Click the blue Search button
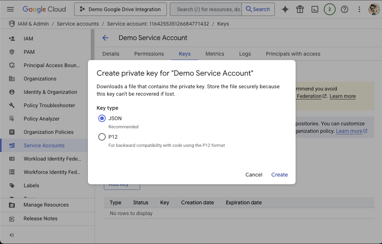 (258, 9)
